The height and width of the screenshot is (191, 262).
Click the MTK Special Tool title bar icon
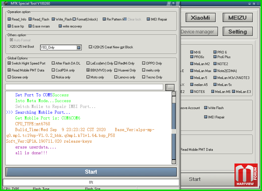[x=6, y=3]
